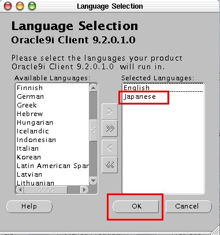The height and width of the screenshot is (235, 220).
Task: Click the down arrow of Available Languages scrollbar
Action: click(x=93, y=181)
